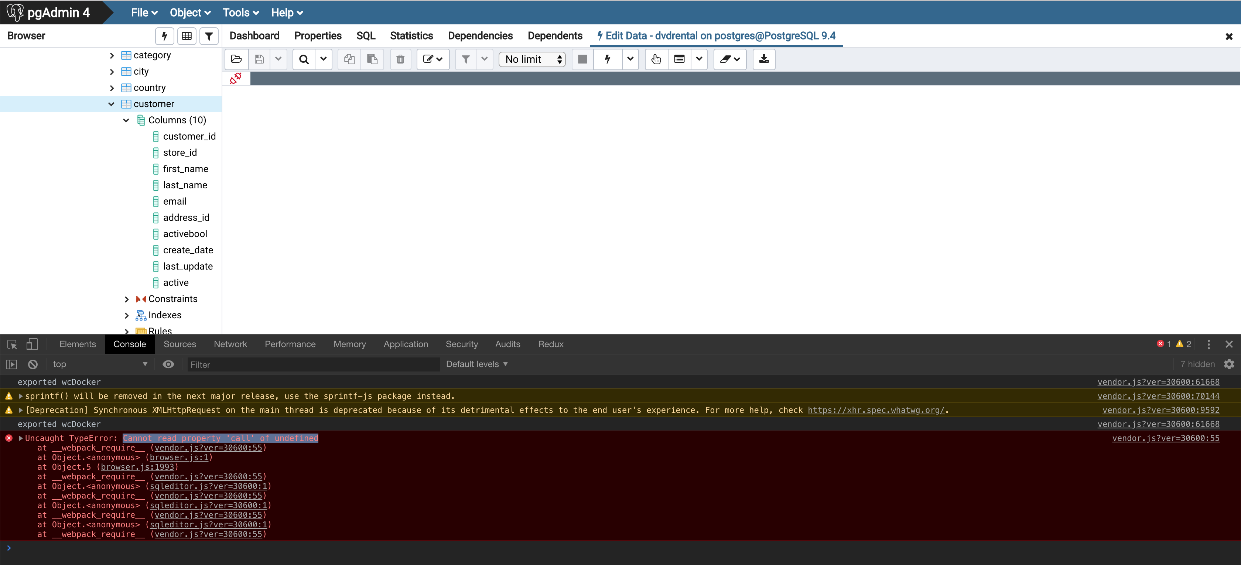The width and height of the screenshot is (1241, 565).
Task: Open the Tools menu
Action: (240, 13)
